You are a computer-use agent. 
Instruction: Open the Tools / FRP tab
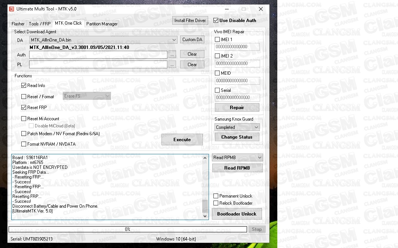coord(40,24)
